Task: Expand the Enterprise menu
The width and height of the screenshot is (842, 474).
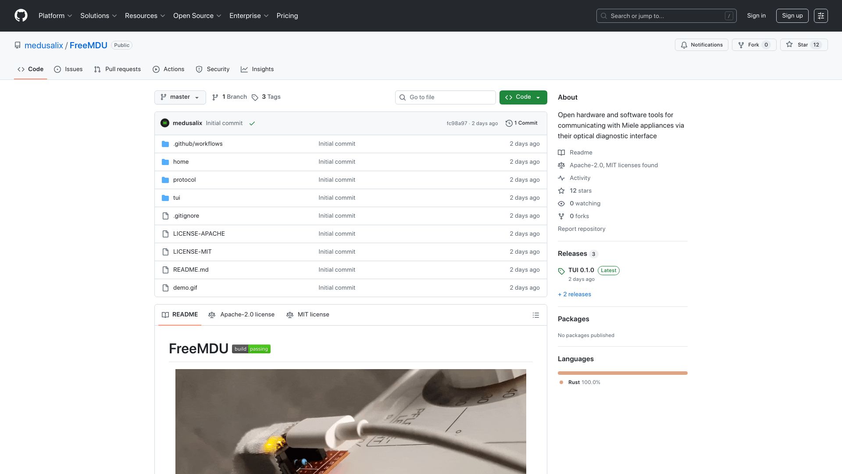Action: [249, 16]
